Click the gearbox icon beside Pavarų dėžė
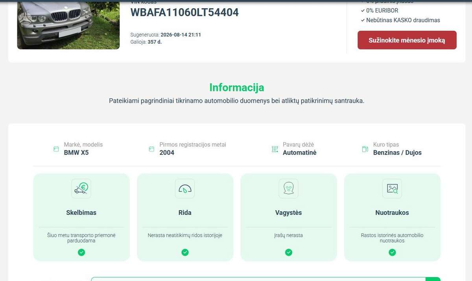 pyautogui.click(x=275, y=149)
